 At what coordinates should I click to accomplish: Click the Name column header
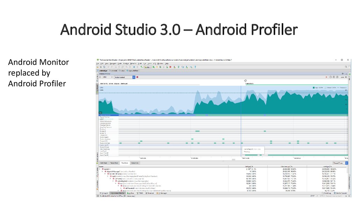[x=101, y=166]
